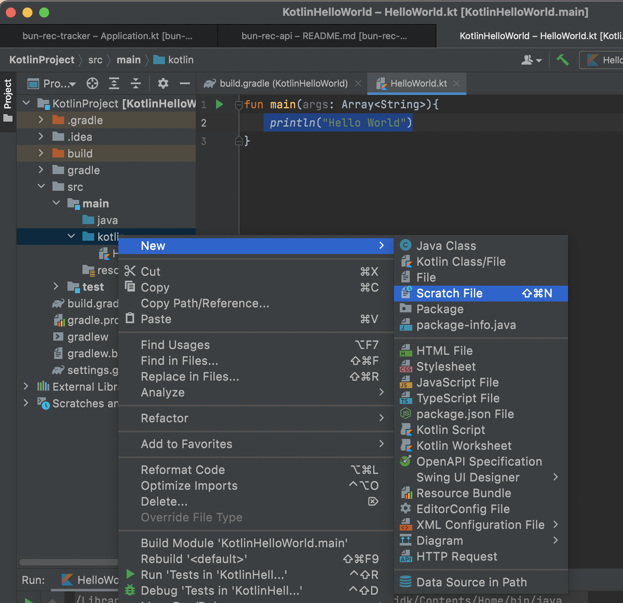Collapse the src folder
The width and height of the screenshot is (623, 603).
(41, 187)
